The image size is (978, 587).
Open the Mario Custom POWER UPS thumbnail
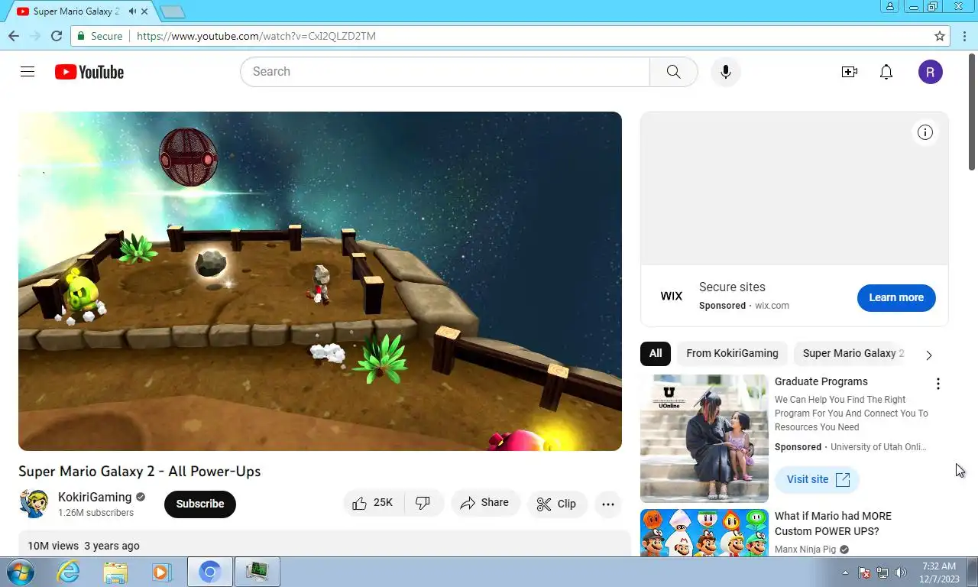coord(704,532)
